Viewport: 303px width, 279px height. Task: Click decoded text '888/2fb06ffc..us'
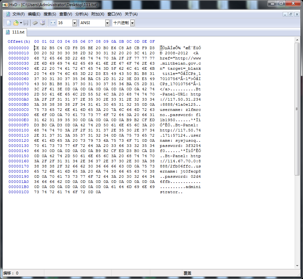pyautogui.click(x=180, y=166)
